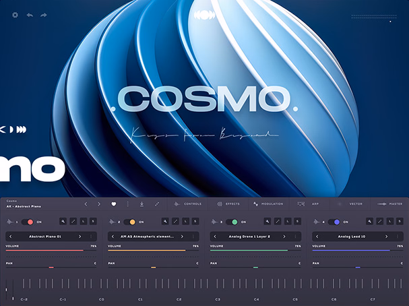
Task: Go to next preset with right chevron
Action: 99,204
